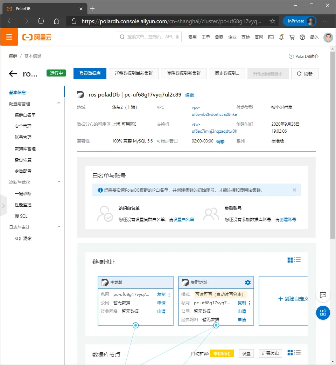Copy the 主地址 private address
The height and width of the screenshot is (365, 336).
tap(161, 294)
